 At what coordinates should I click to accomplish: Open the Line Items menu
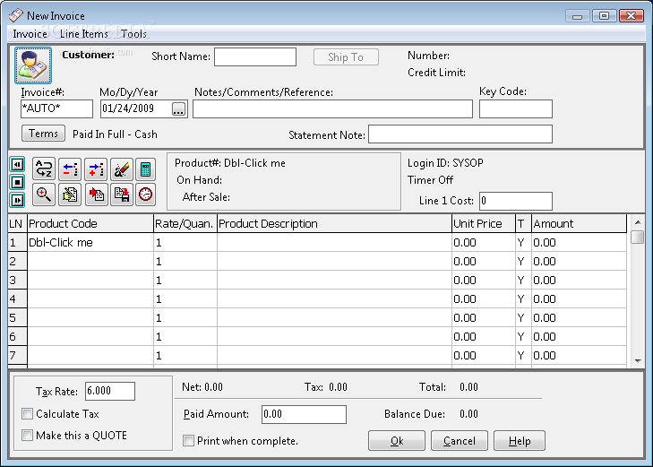[x=83, y=34]
